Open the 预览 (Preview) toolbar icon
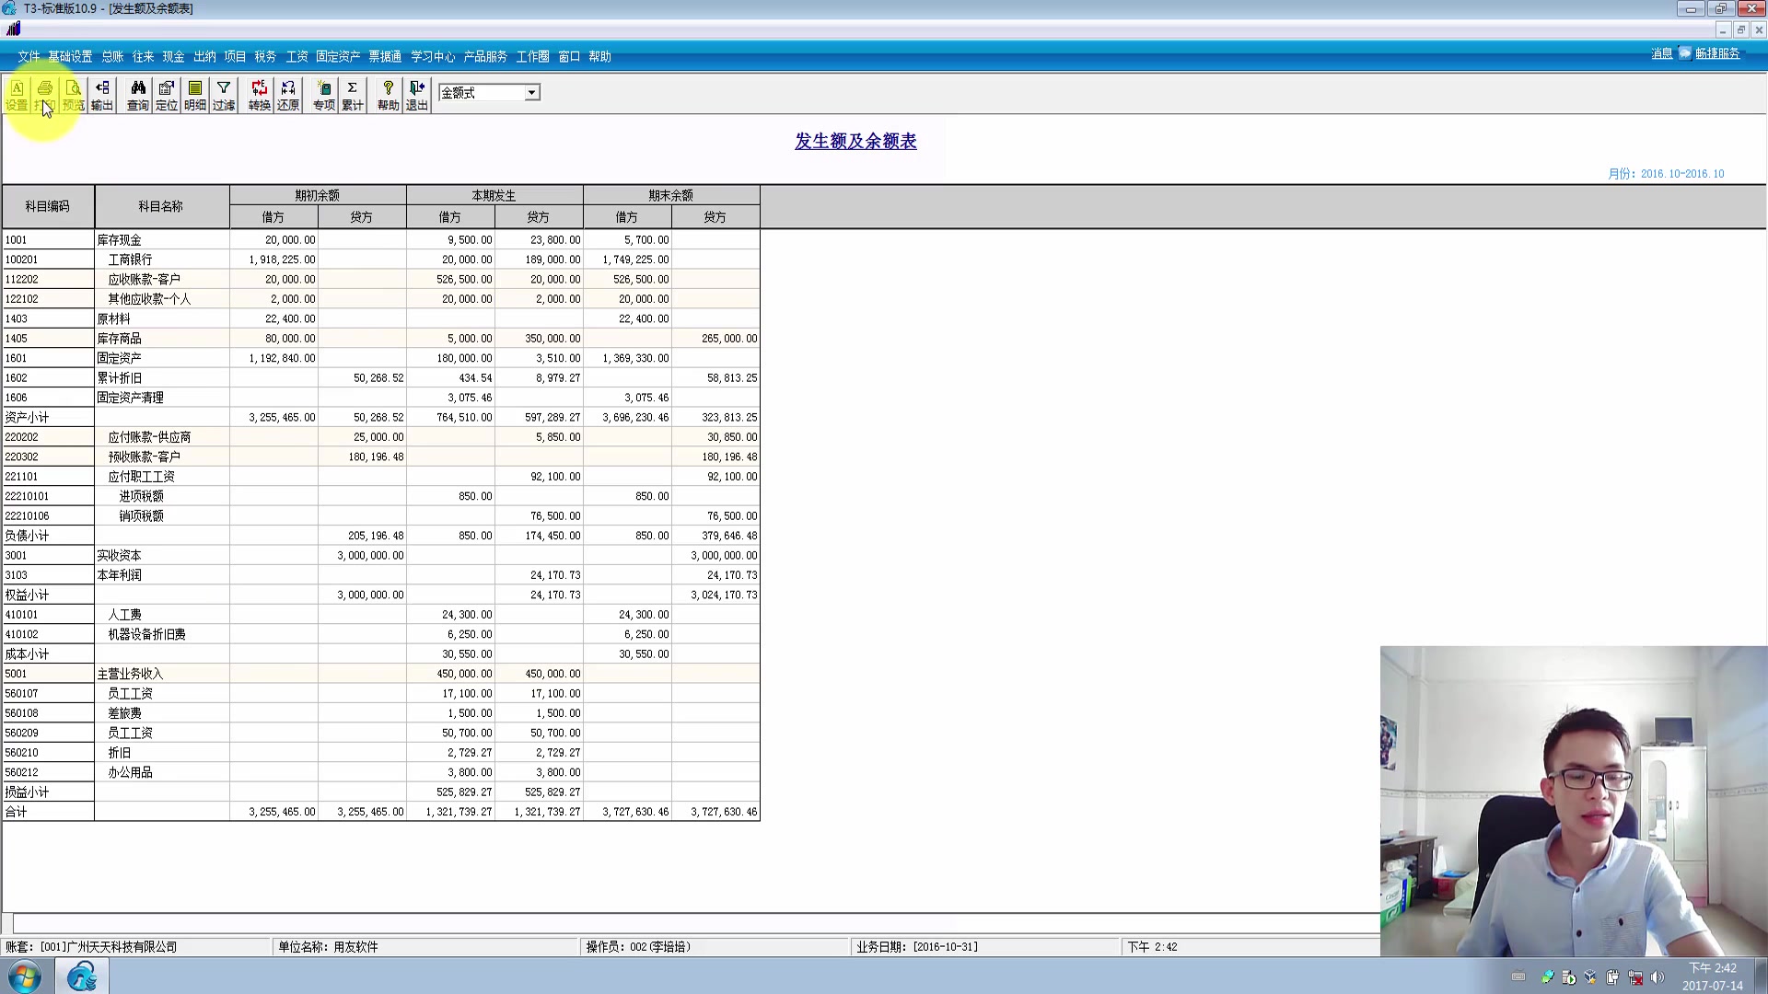Viewport: 1768px width, 994px height. coord(73,94)
